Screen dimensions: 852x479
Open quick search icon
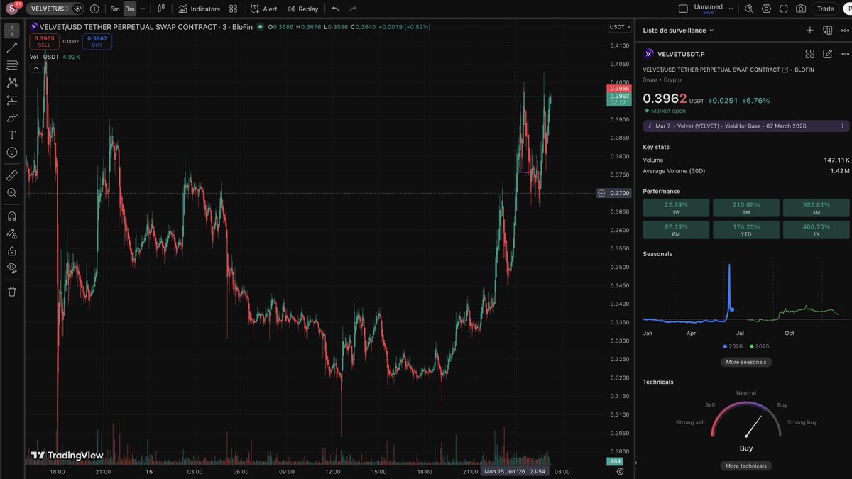click(x=749, y=9)
